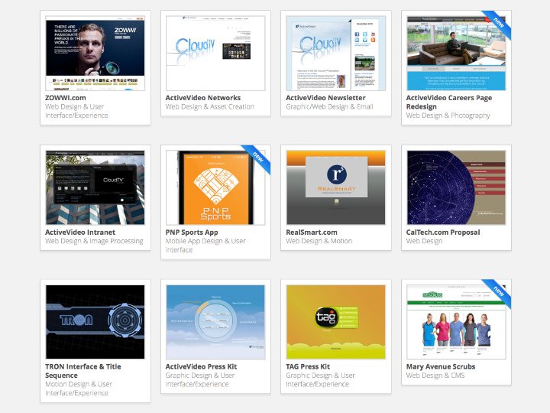Click the 'Web Design & CMS' text
This screenshot has height=413, width=550.
click(x=435, y=376)
